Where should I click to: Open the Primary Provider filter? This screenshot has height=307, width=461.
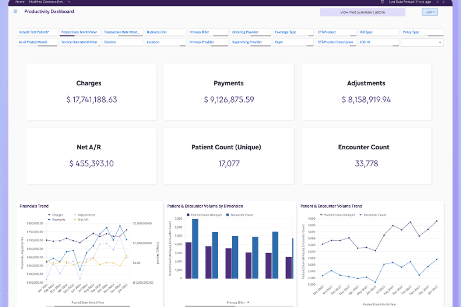coord(208,42)
